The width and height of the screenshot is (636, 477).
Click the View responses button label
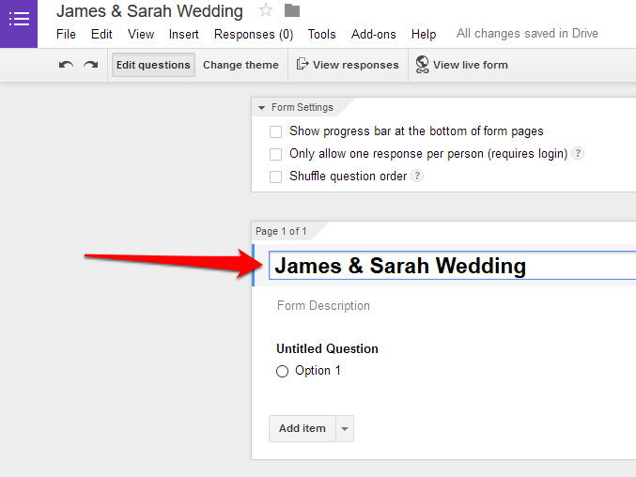point(356,65)
